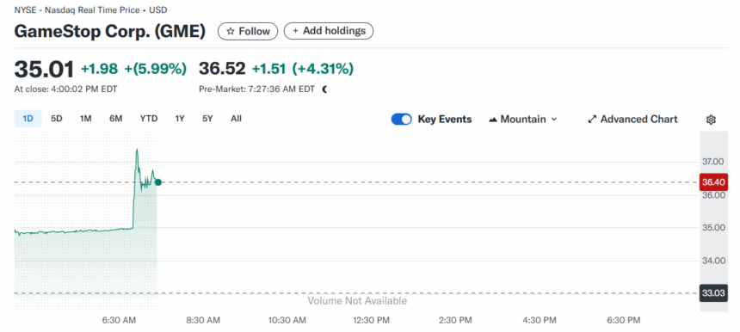Image resolution: width=740 pixels, height=332 pixels.
Task: Click the (+4.31%) pre-market change
Action: click(x=323, y=69)
